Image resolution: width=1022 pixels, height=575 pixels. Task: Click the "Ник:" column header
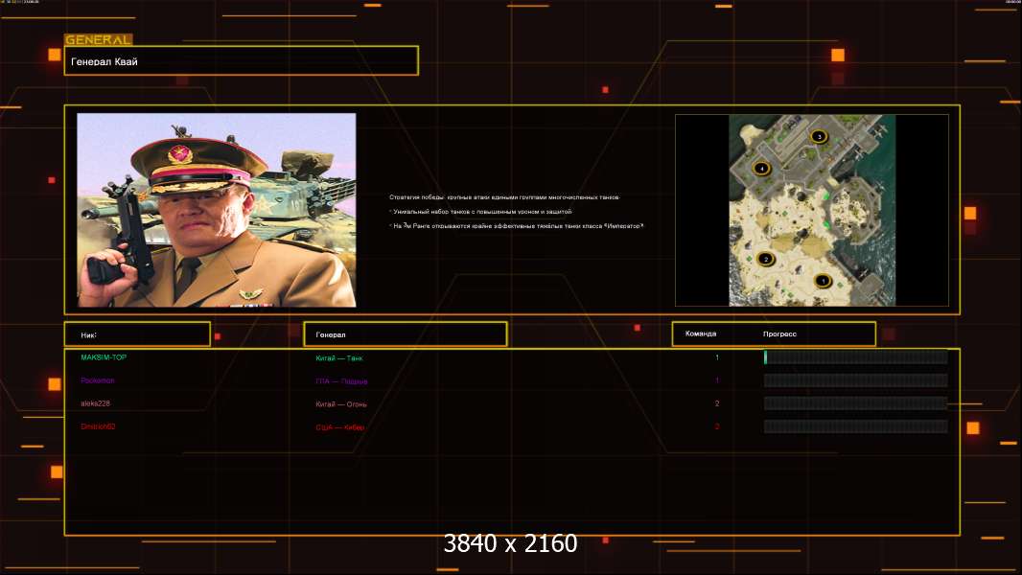click(137, 334)
